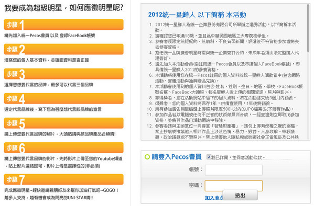The width and height of the screenshot is (314, 206).
Task: Click the 送出 submit button
Action: tap(240, 195)
